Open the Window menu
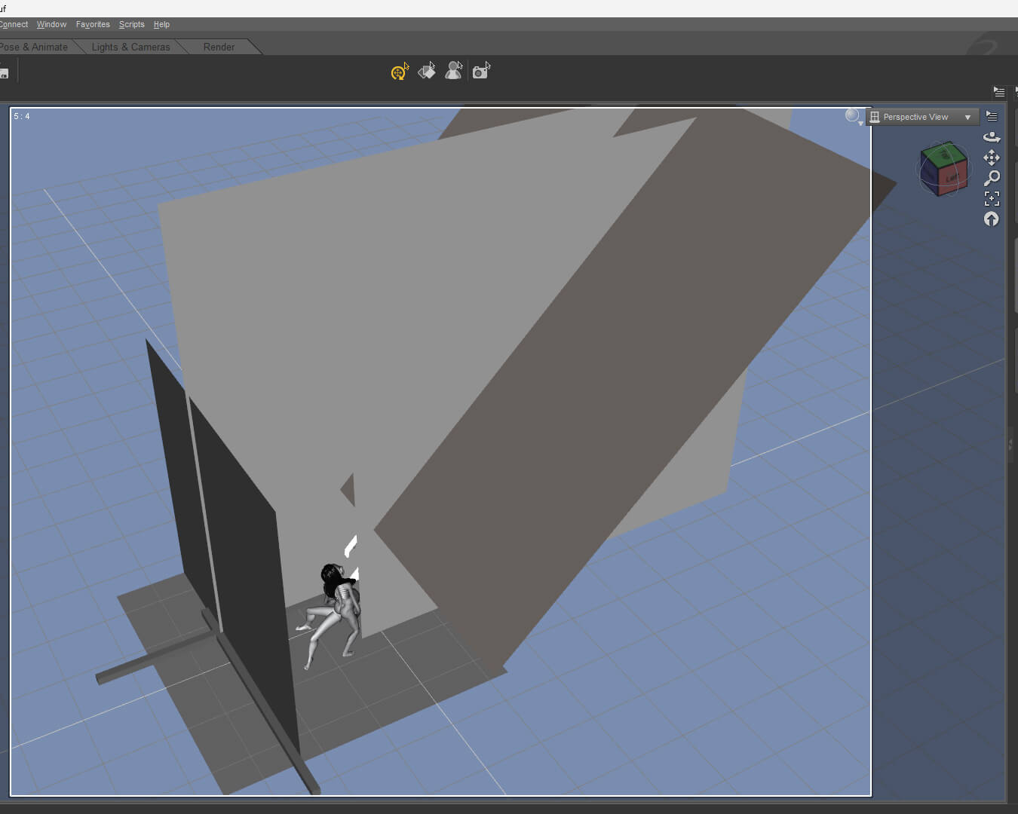 (x=51, y=24)
